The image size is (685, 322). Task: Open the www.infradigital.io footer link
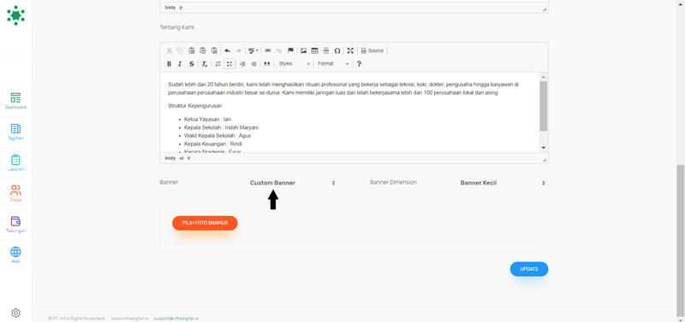click(130, 319)
